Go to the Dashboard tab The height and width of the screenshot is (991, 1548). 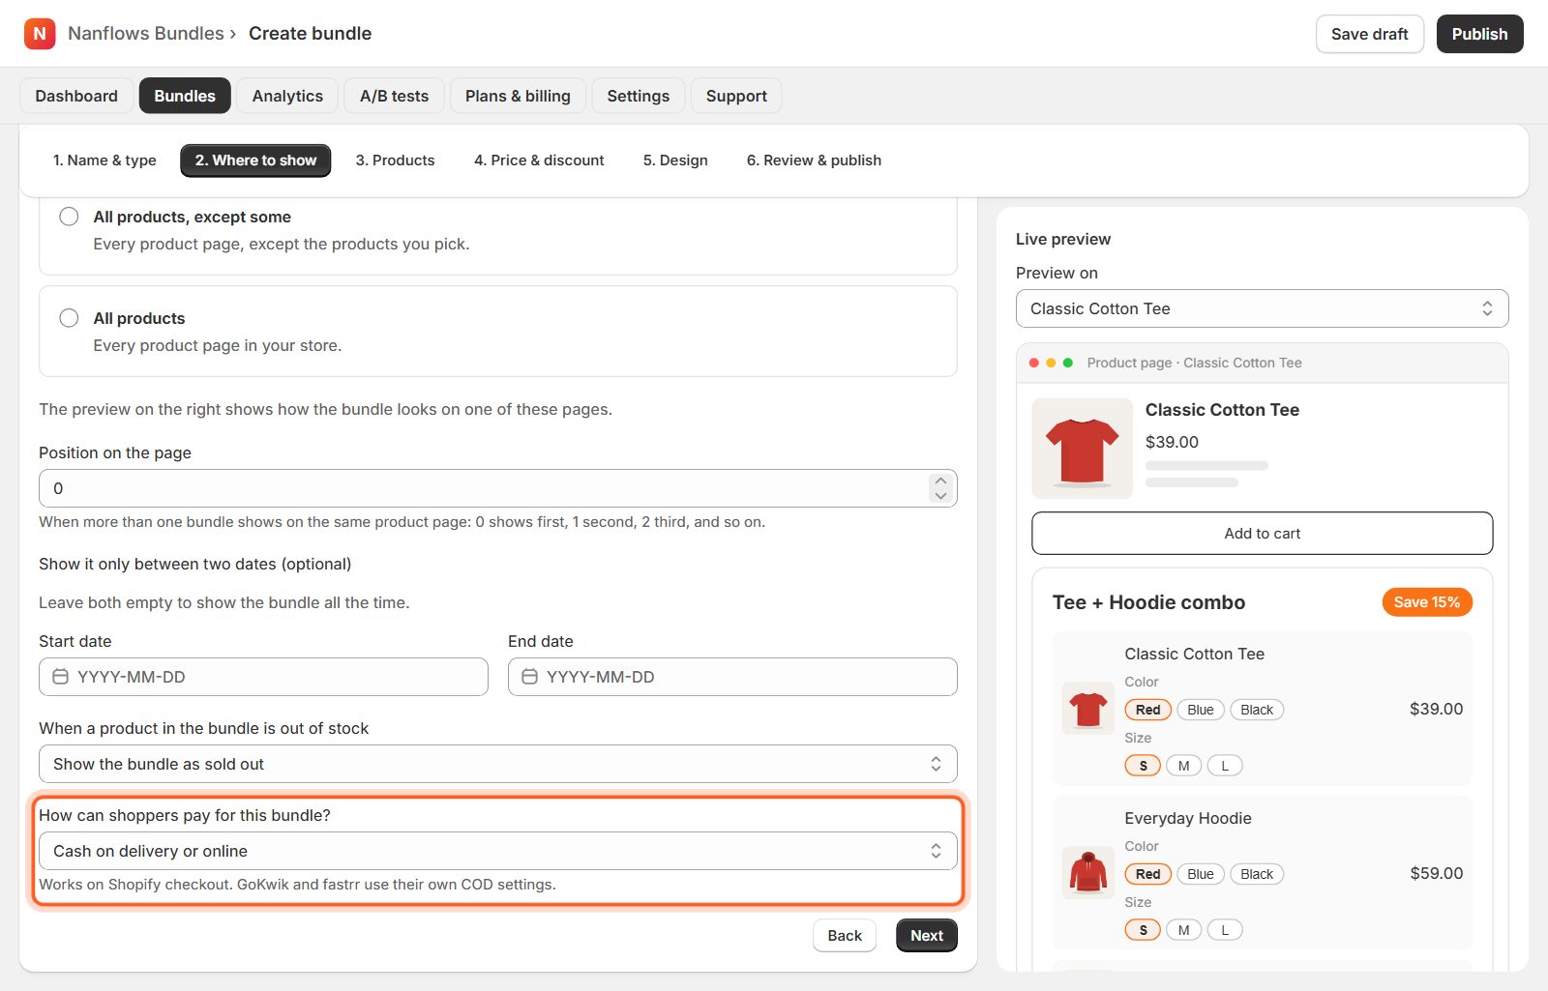[x=76, y=96]
